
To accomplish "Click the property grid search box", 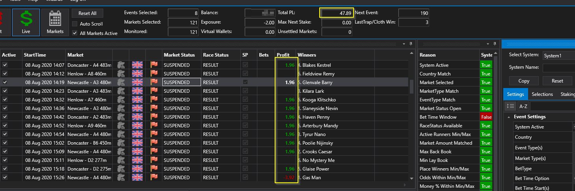I will pyautogui.click(x=552, y=106).
